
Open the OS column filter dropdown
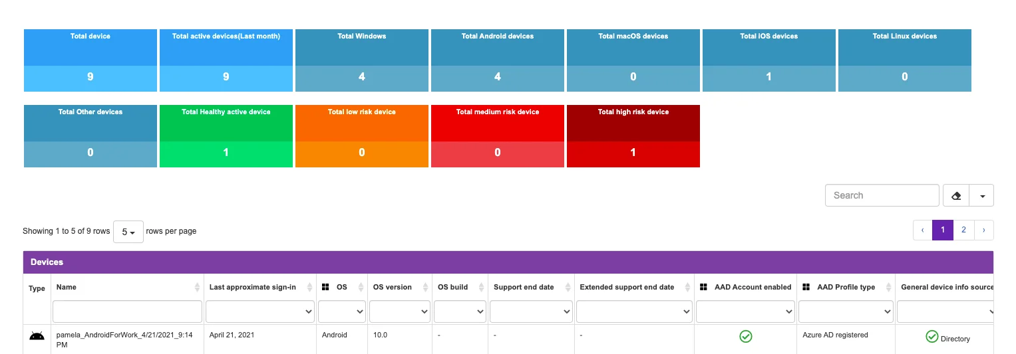click(x=342, y=311)
